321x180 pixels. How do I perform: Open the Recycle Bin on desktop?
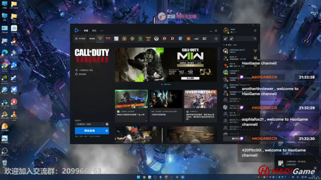(x=5, y=164)
